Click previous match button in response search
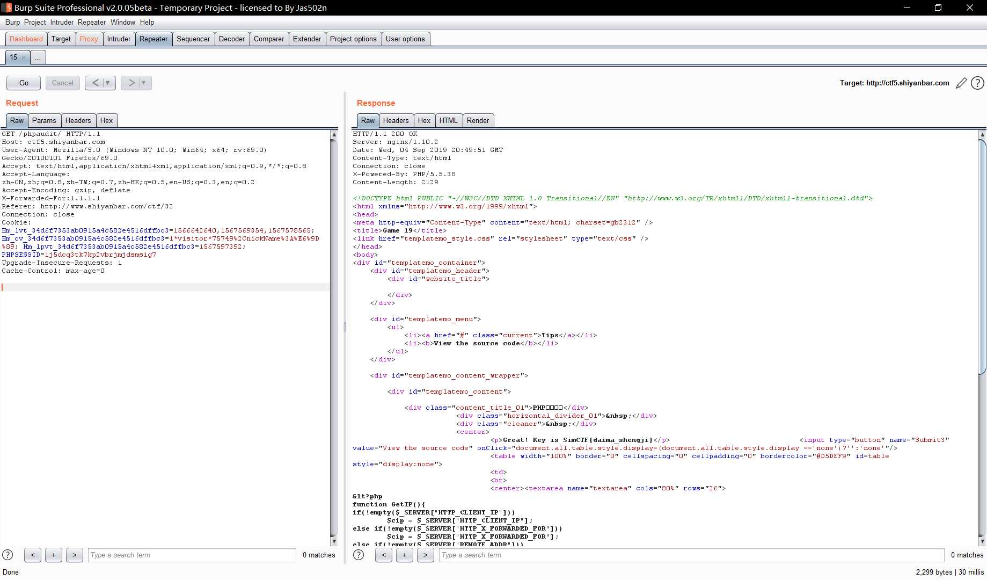The image size is (987, 580). [384, 555]
